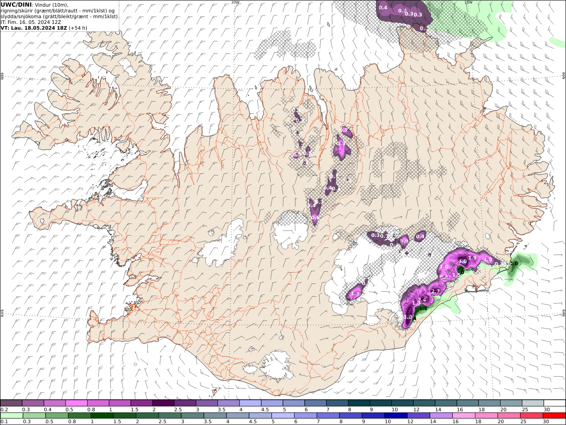Click the UWC/DINI title text

coord(16,4)
